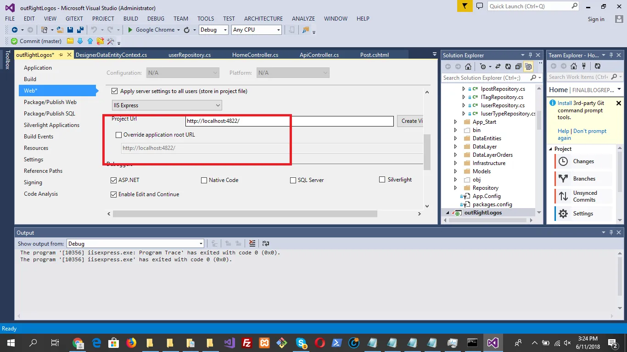The image size is (627, 352).
Task: Click Sync with Active Document in Solution Explorer
Action: 498,66
